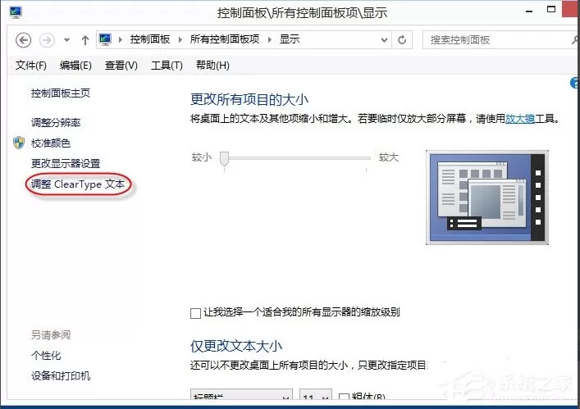This screenshot has height=409, width=580.
Task: Open the 放大镜 hyperlink
Action: click(520, 119)
